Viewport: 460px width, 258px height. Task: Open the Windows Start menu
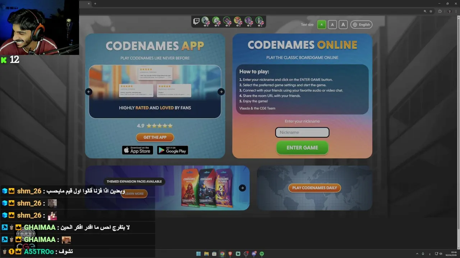pyautogui.click(x=198, y=254)
